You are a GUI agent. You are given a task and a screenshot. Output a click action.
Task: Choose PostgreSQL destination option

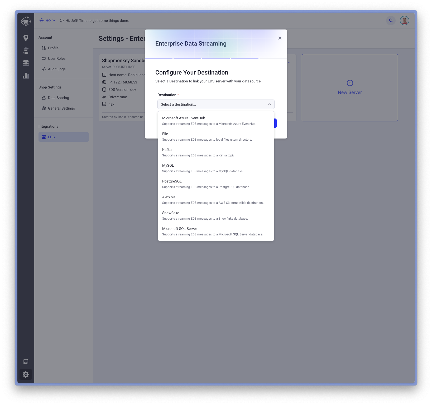pyautogui.click(x=216, y=184)
